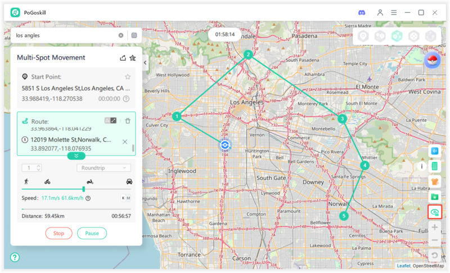Screen dimensions: 450x273
Task: Expand the route list with double chevron
Action: [x=76, y=156]
